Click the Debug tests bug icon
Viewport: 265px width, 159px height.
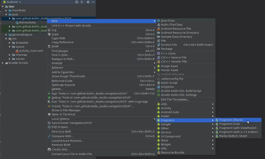[49, 98]
